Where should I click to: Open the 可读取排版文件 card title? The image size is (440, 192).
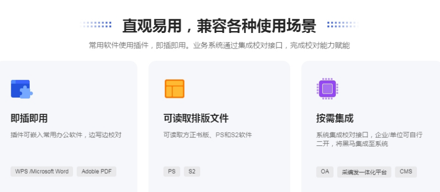click(x=196, y=118)
